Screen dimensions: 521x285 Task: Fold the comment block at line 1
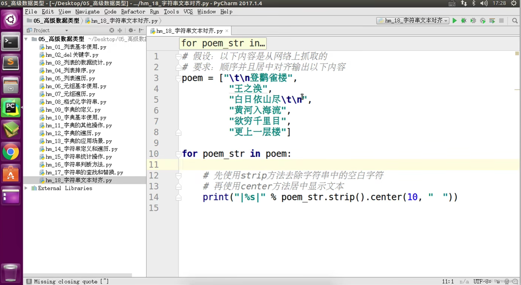coord(178,56)
